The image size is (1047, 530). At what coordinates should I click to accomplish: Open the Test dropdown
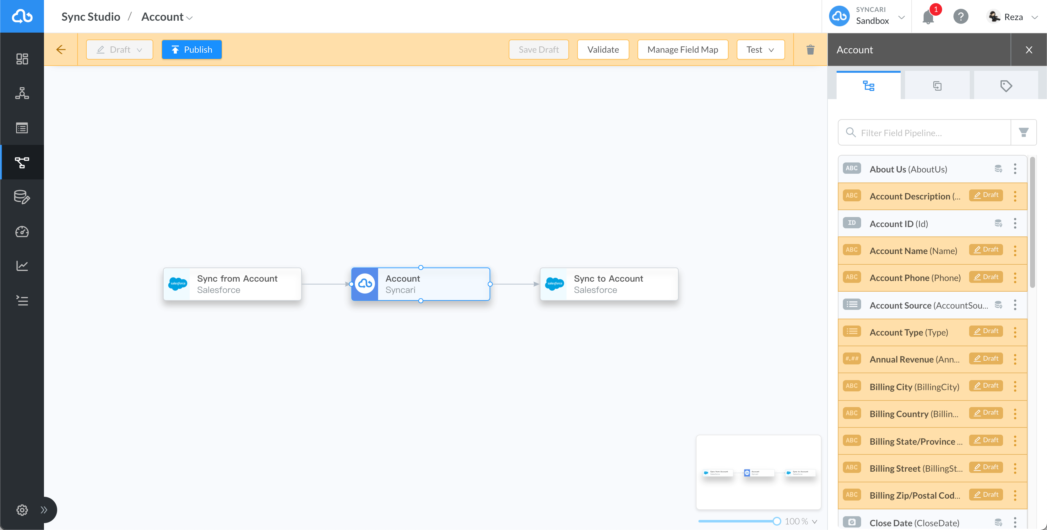coord(761,50)
